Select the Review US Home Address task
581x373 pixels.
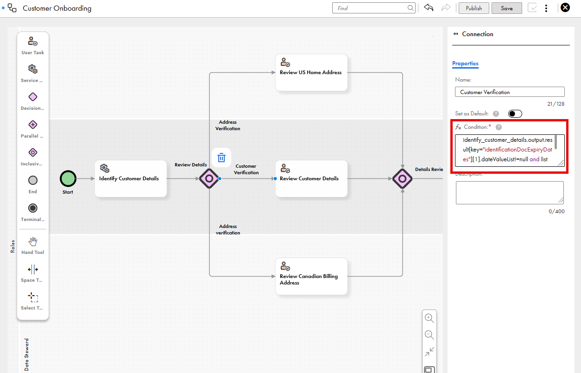[311, 72]
